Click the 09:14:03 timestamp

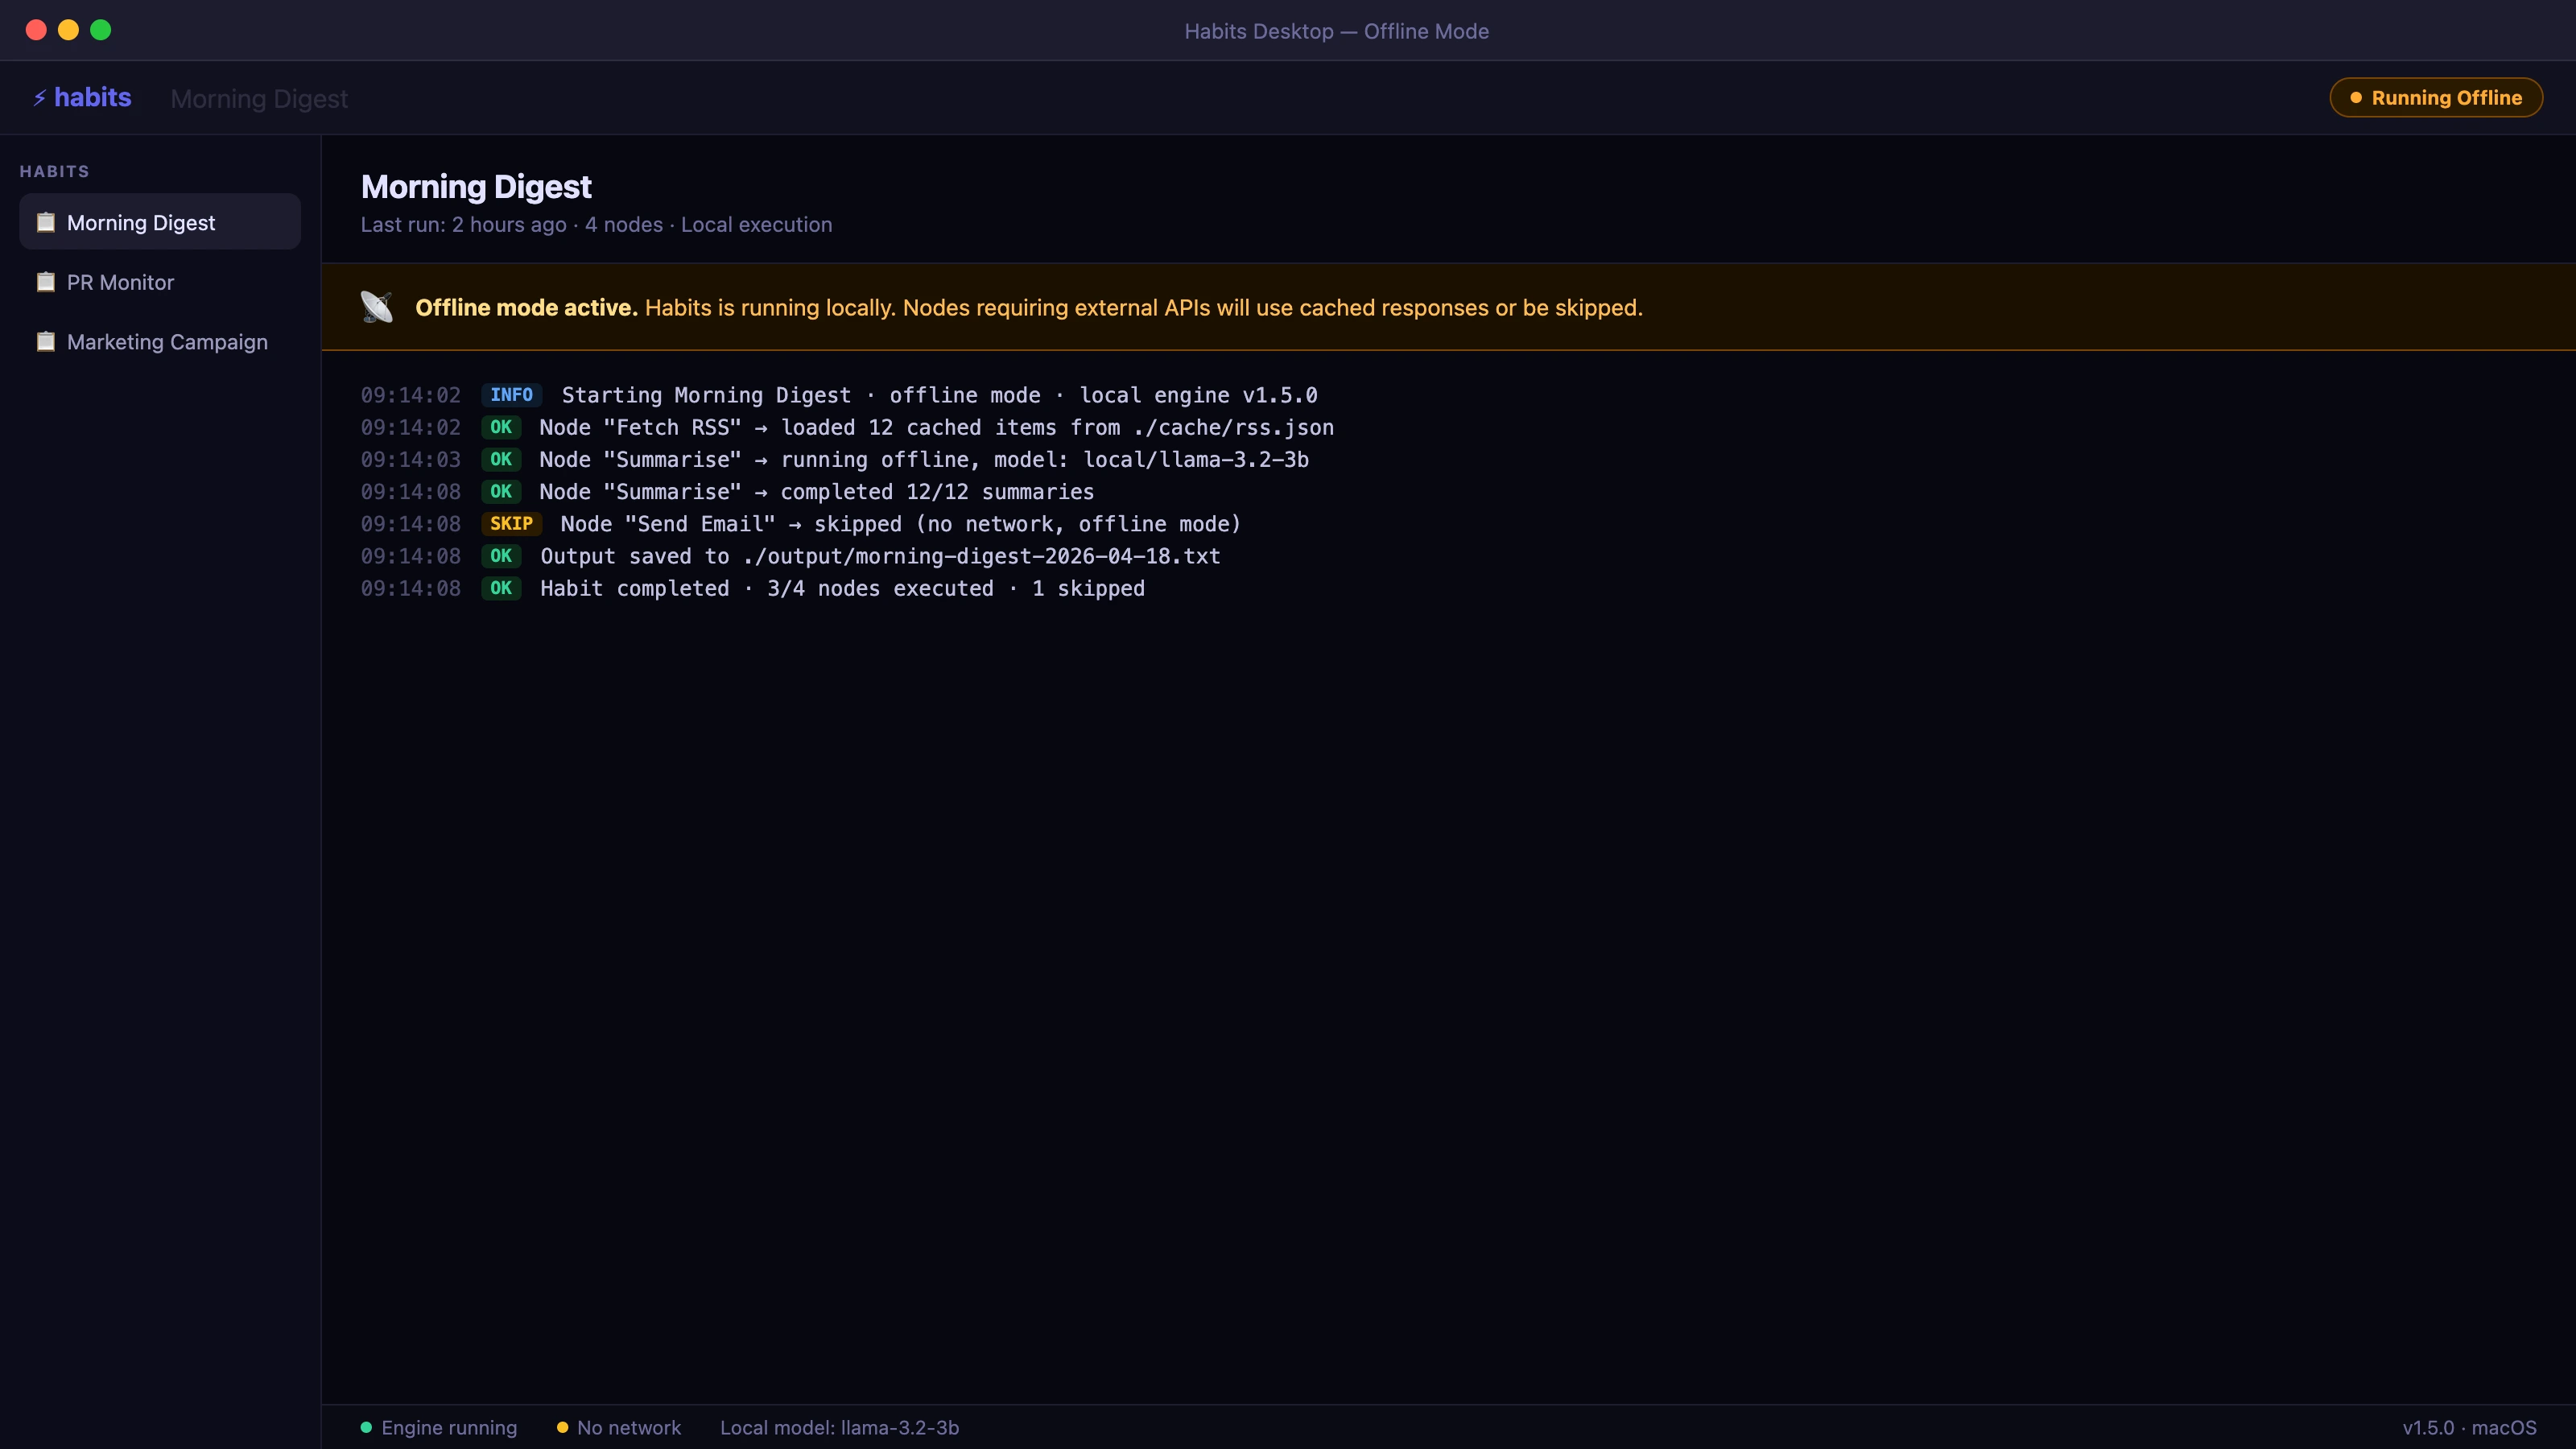(x=411, y=459)
